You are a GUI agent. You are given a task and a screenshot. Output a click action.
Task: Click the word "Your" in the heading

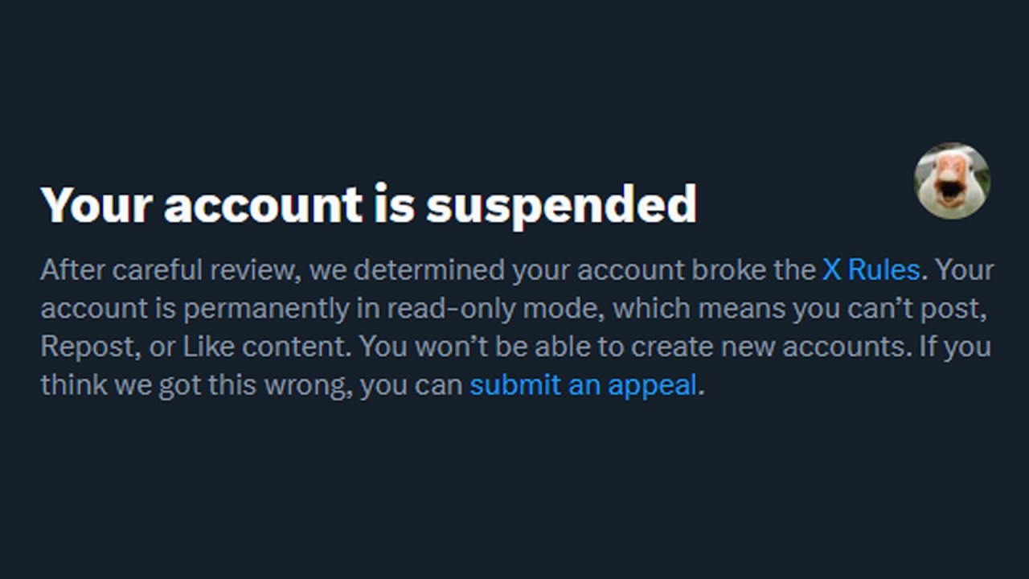[96, 204]
